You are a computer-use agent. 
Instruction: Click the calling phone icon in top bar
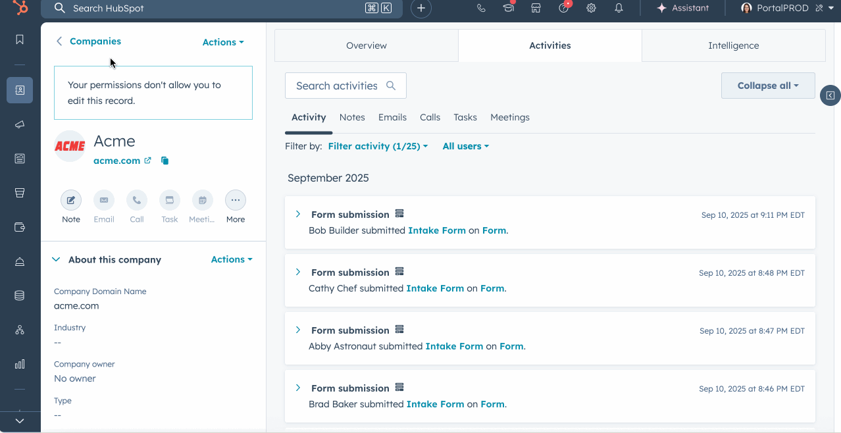(481, 9)
